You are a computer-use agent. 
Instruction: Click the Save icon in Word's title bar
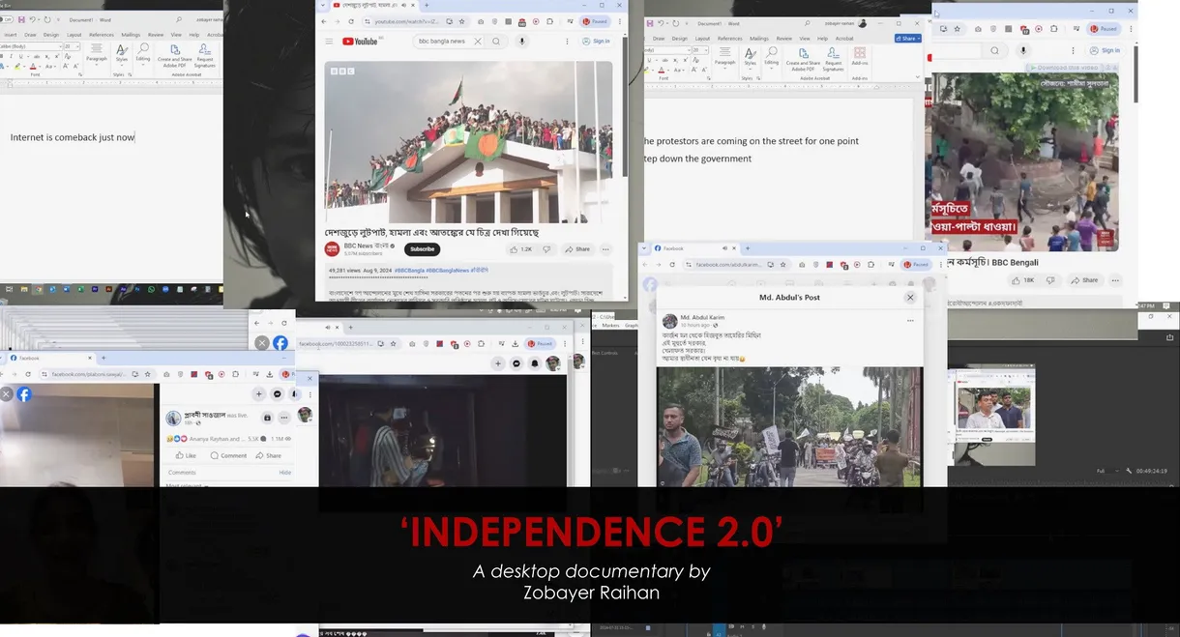pyautogui.click(x=21, y=20)
